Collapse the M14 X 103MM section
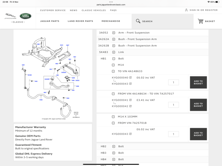This screenshot has height=166, width=222. [113, 117]
